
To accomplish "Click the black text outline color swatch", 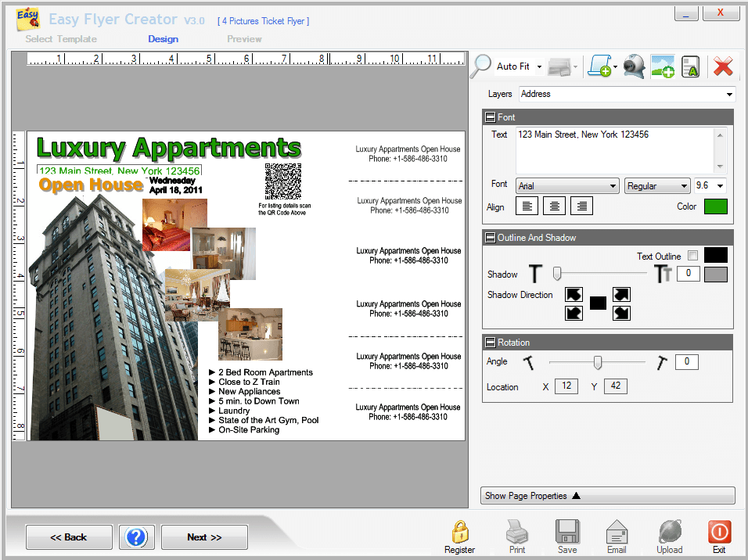I will [716, 255].
